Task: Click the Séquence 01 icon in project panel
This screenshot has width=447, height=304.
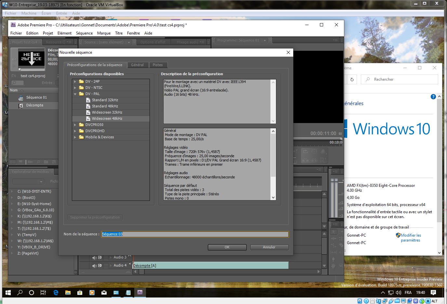Action: pos(21,98)
